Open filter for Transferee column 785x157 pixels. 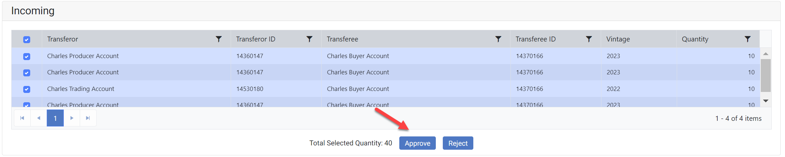click(x=498, y=39)
